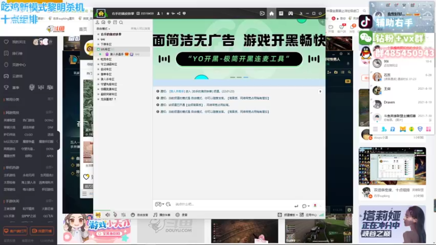Expand the 超级突破专区 channel
The image size is (436, 245).
coord(98,94)
